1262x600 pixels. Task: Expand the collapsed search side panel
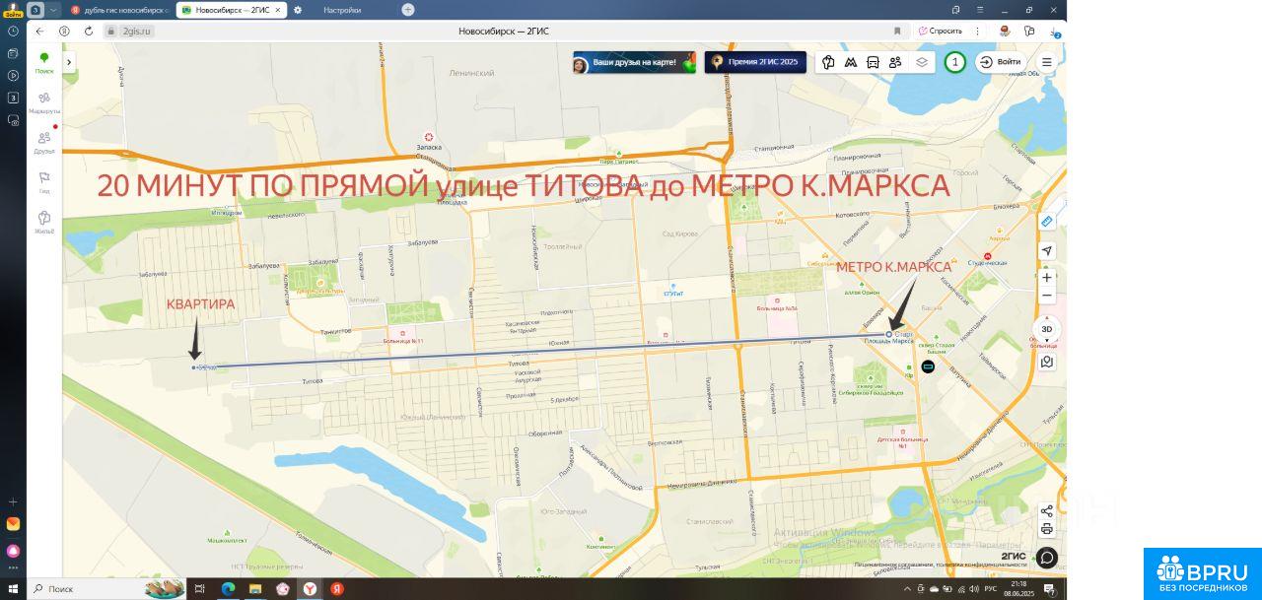(x=69, y=62)
